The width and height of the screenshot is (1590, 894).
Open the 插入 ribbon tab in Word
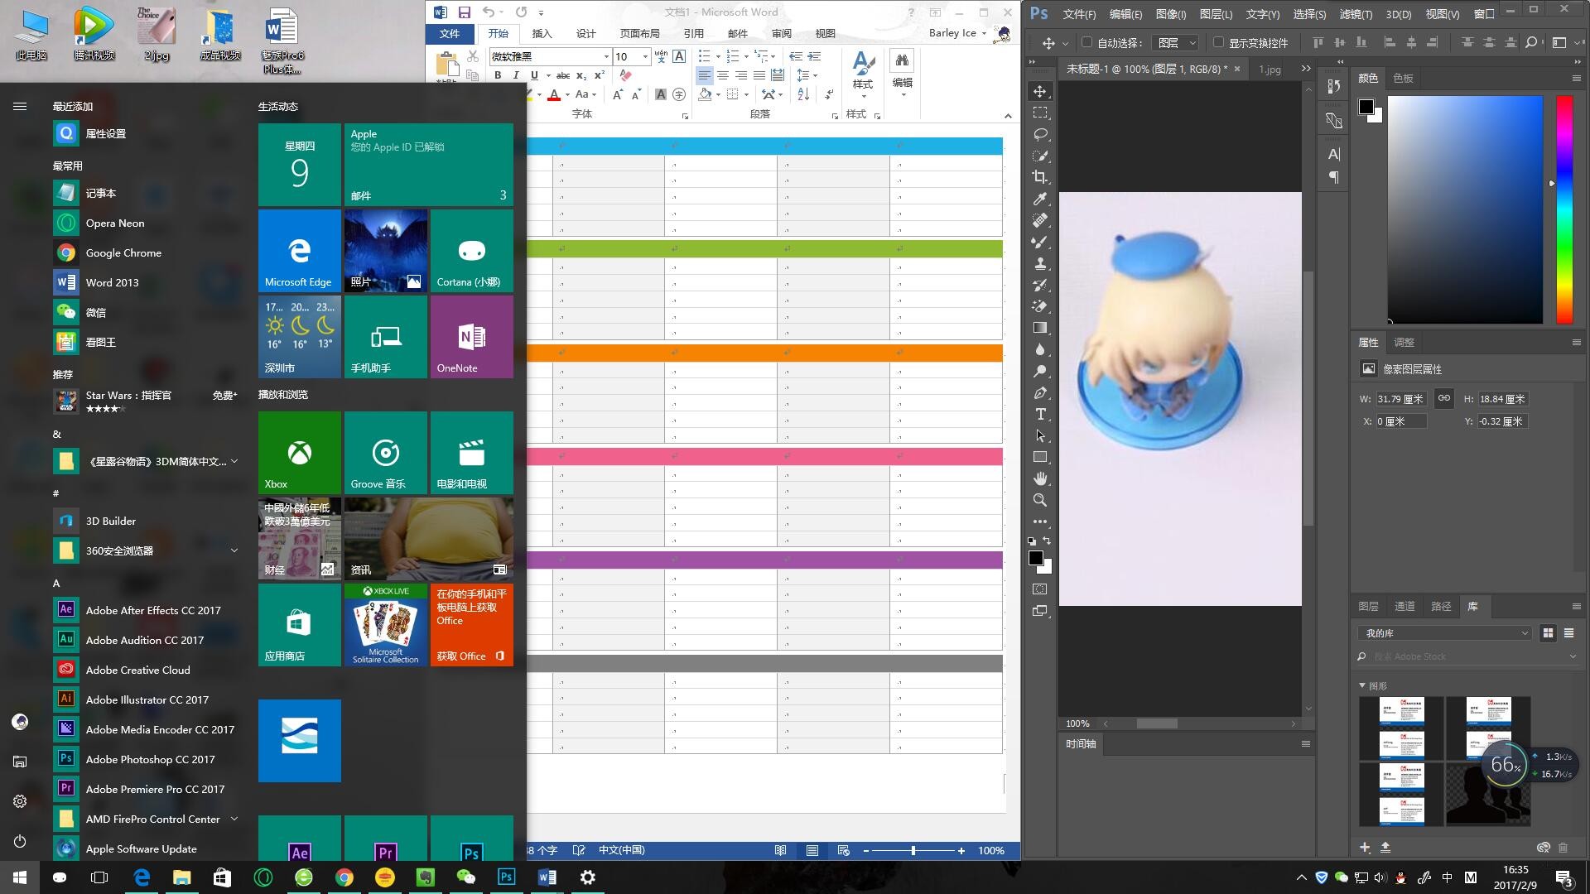point(541,33)
